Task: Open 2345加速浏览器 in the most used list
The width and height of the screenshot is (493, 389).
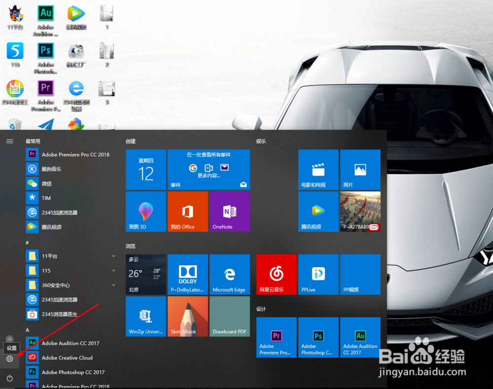Action: coord(71,212)
